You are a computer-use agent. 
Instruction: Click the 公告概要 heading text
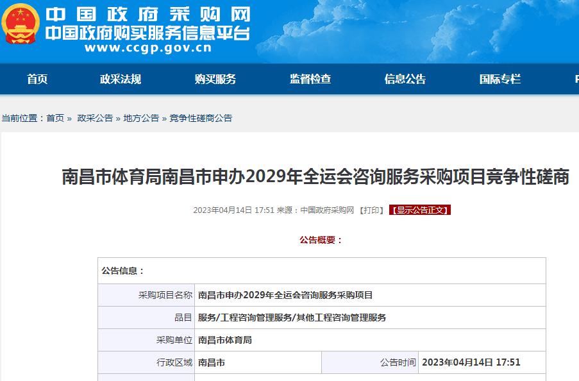(321, 240)
